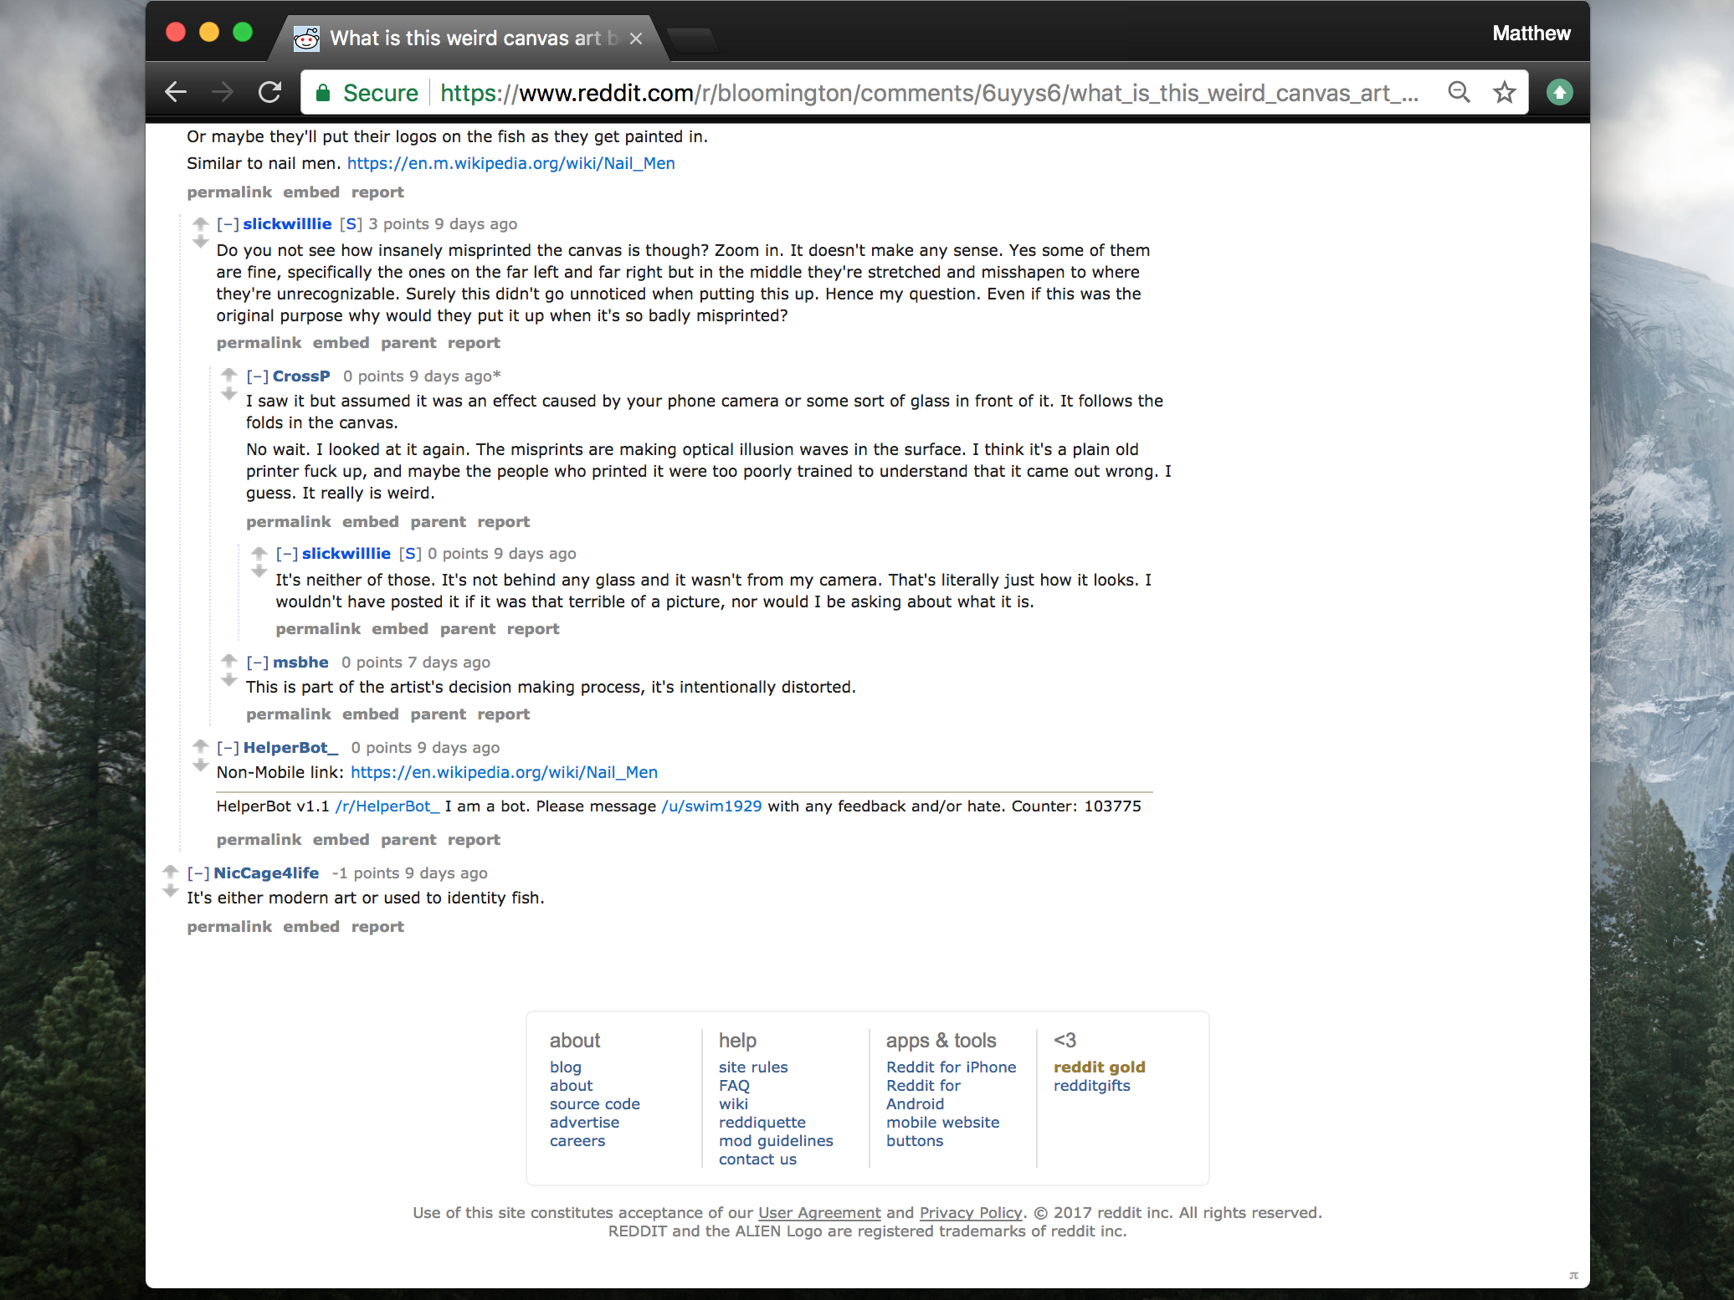Screen dimensions: 1734x1300
Task: Open the Privacy Policy link
Action: pyautogui.click(x=971, y=1213)
